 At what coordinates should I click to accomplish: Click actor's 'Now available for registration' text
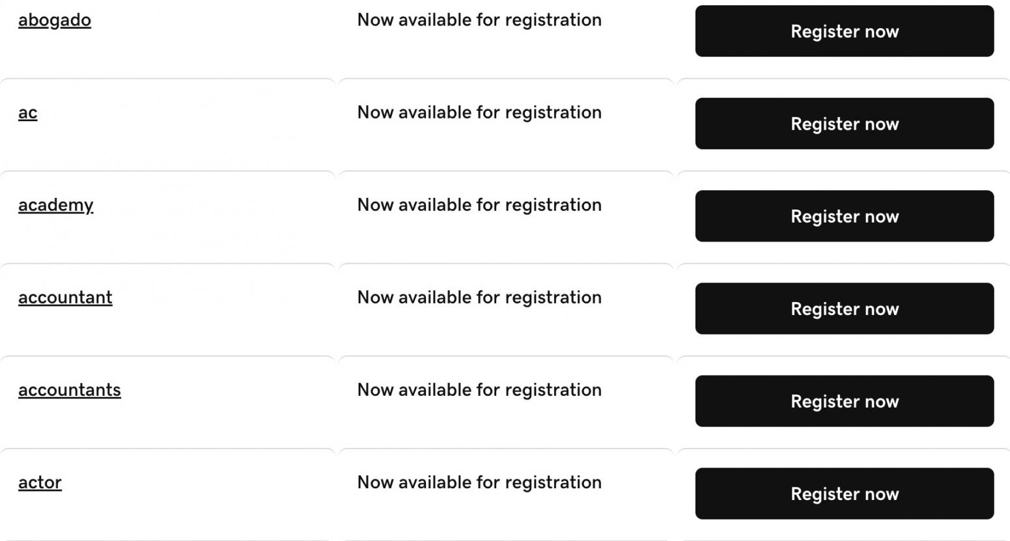pyautogui.click(x=479, y=482)
